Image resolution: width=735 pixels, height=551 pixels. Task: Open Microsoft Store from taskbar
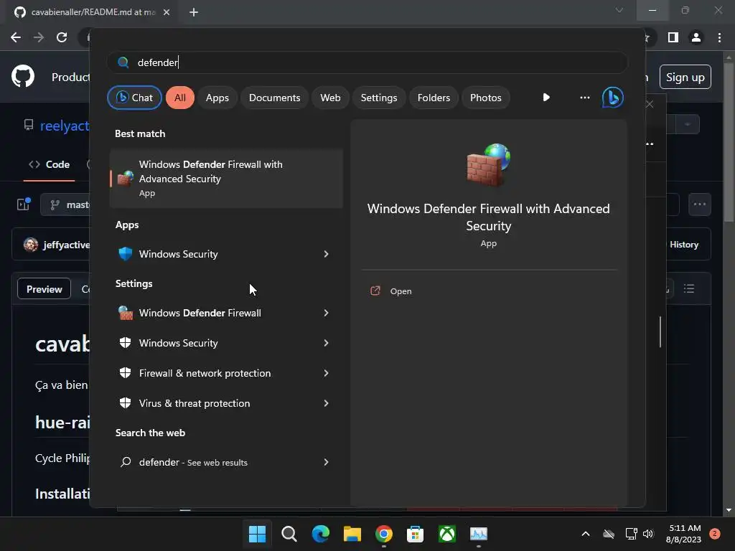415,534
